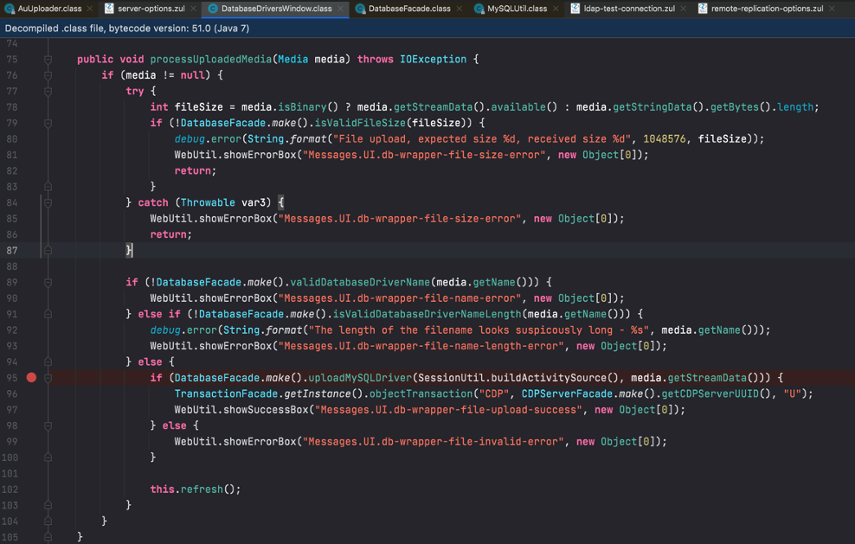Click the DatabaseFacade.class tab class icon
855x544 pixels.
360,9
